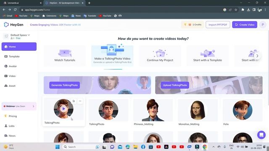Close the HeyGen browser tab
The image size is (269, 151).
(82, 3)
